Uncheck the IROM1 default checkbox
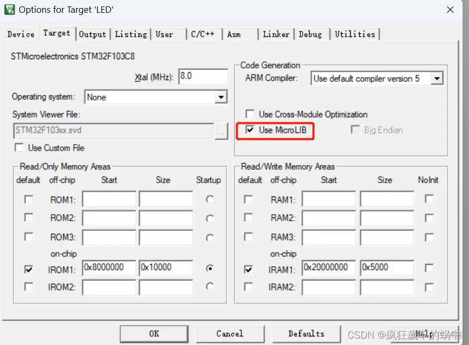 click(x=28, y=270)
